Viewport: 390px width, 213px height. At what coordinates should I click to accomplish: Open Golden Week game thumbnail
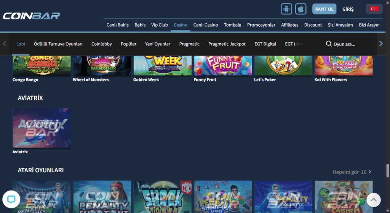162,65
